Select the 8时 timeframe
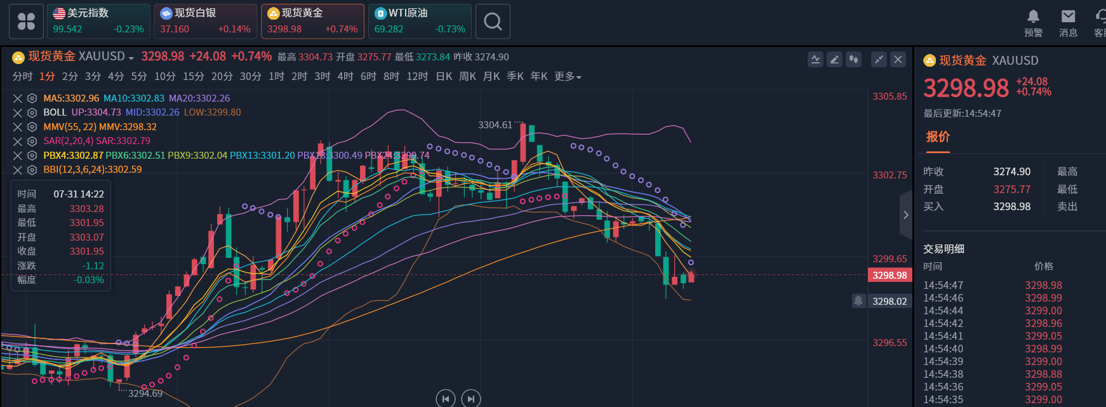1106x407 pixels. click(391, 76)
